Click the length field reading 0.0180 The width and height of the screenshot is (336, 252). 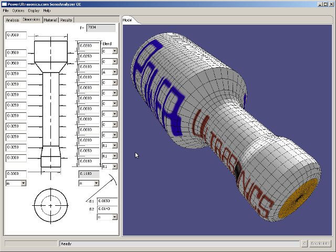pyautogui.click(x=89, y=161)
